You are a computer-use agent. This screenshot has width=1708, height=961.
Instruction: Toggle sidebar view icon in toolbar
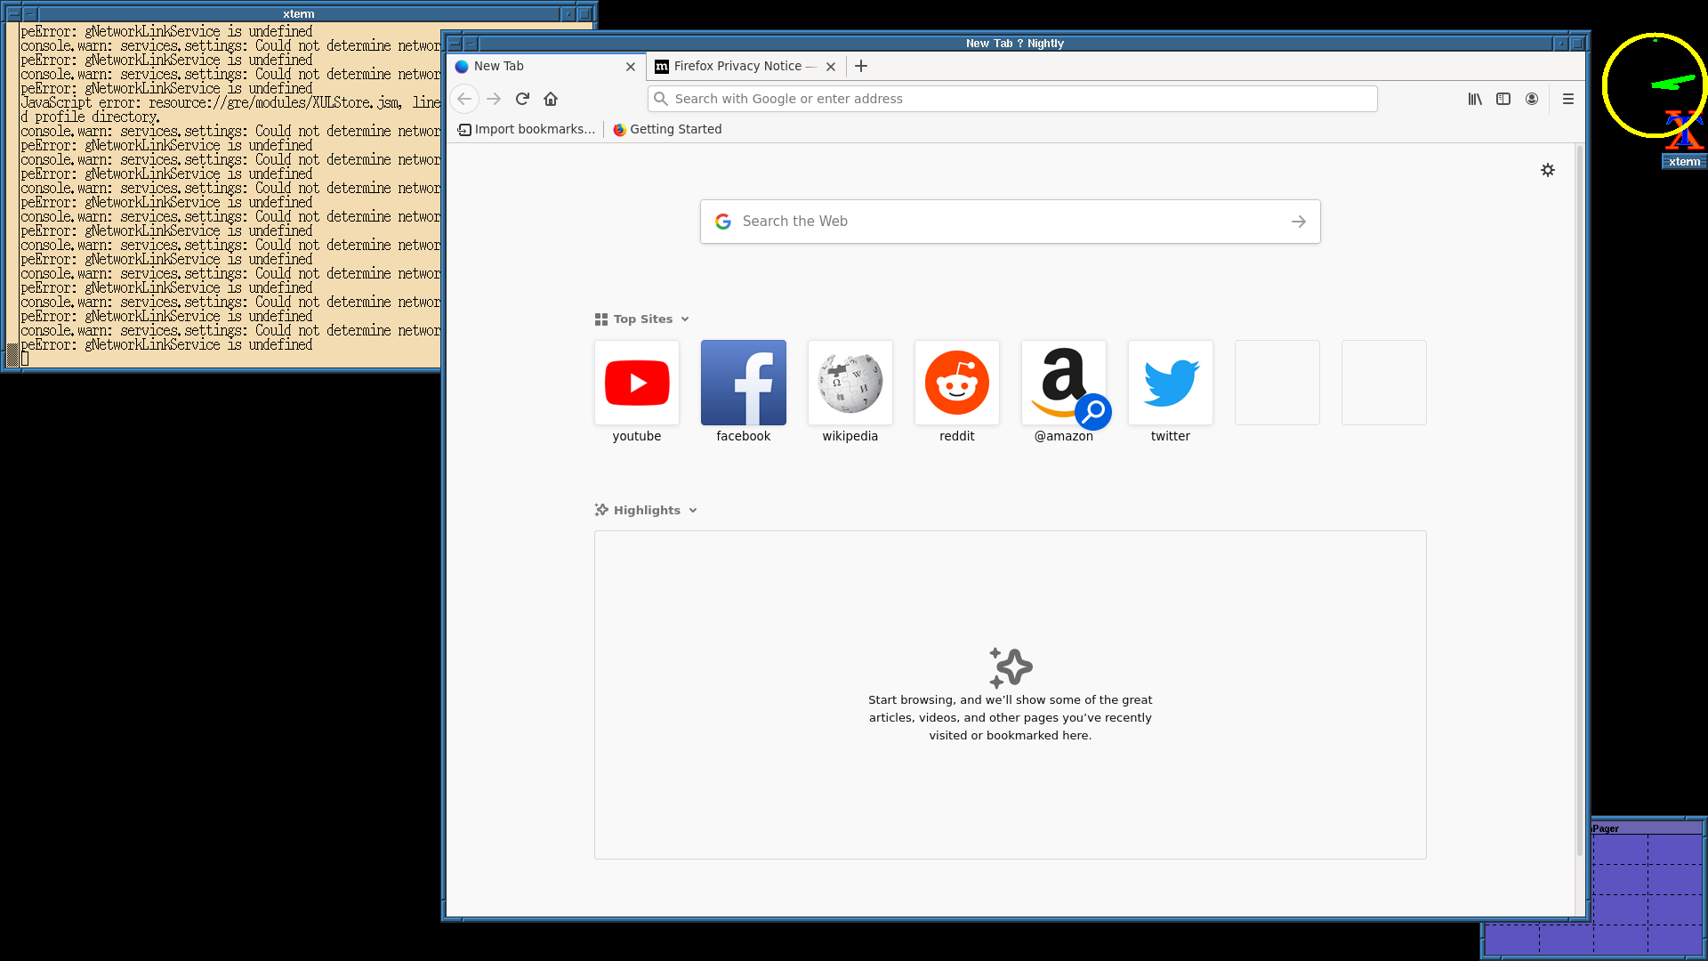(1503, 99)
